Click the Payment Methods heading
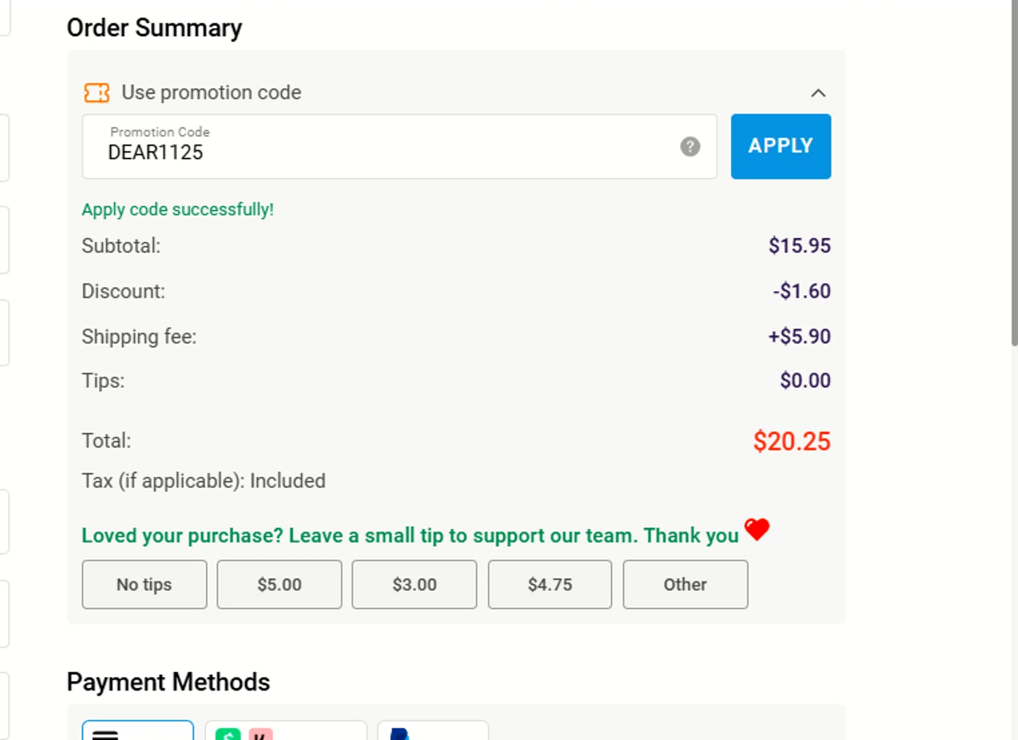Viewport: 1018px width, 740px height. pyautogui.click(x=168, y=682)
